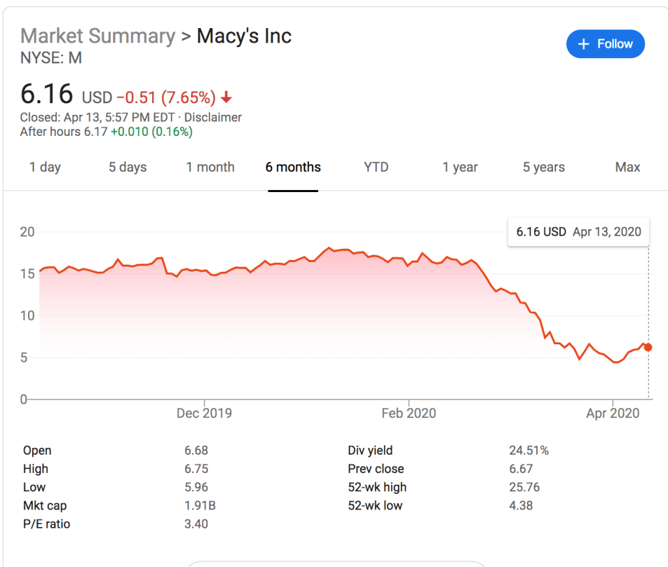Select the 1 year tab
668x567 pixels.
(x=460, y=167)
